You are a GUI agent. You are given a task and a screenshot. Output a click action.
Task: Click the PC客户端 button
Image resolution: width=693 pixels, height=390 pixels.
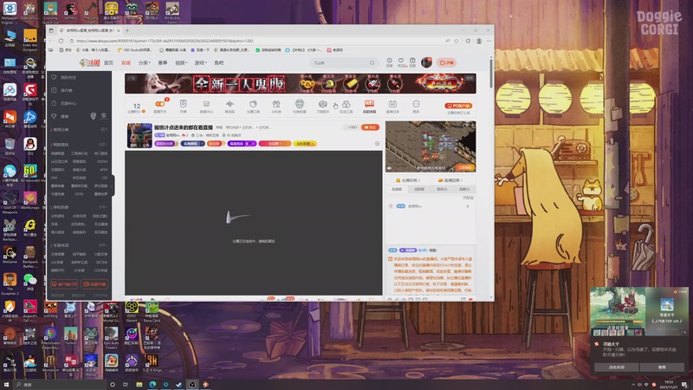(458, 106)
